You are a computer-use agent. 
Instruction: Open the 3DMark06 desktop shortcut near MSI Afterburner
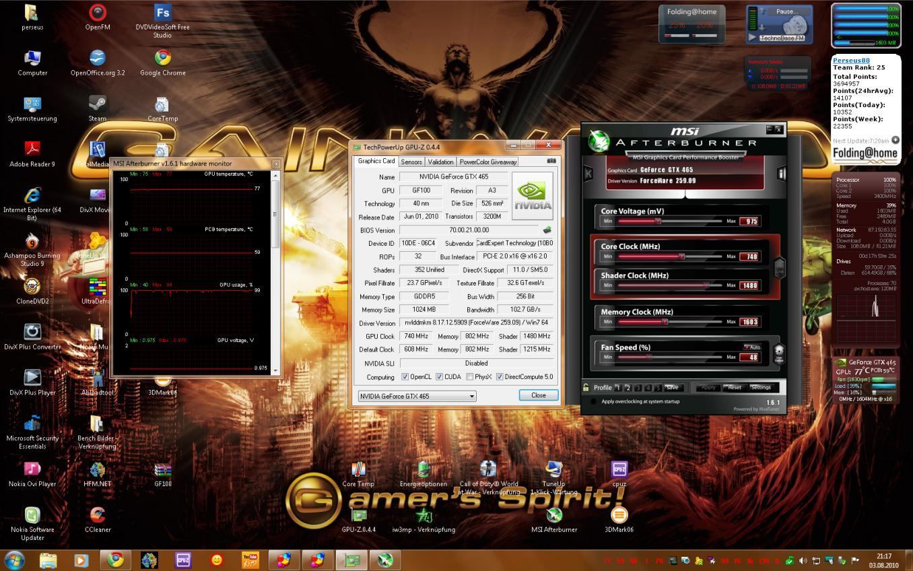(x=619, y=519)
